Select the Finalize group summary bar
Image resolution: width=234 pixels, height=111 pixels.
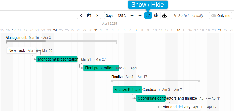pyautogui.click(x=155, y=81)
